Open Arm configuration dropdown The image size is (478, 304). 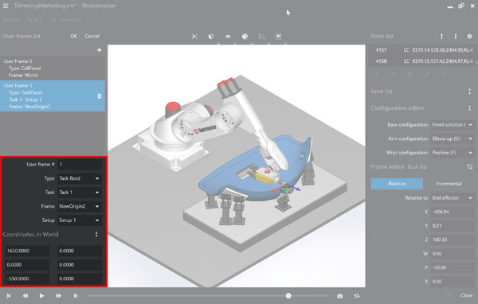[452, 138]
